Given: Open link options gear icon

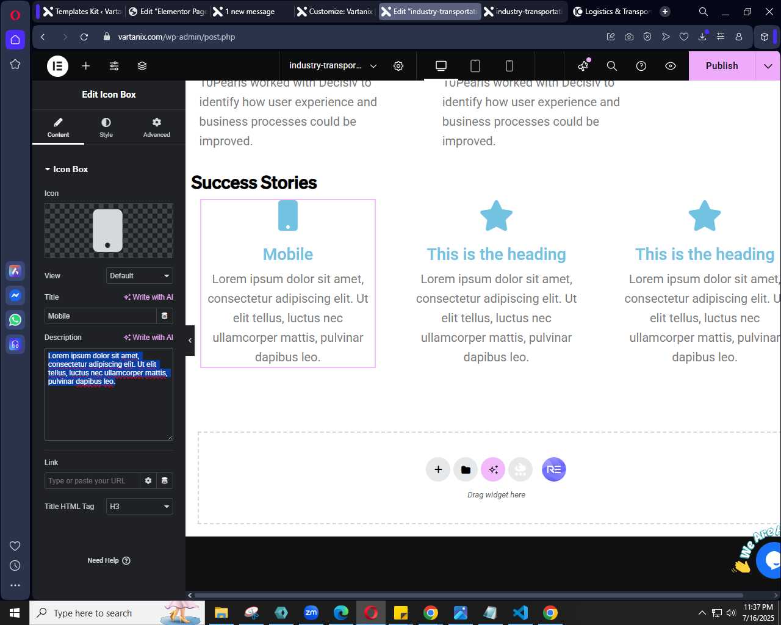Looking at the screenshot, I should pyautogui.click(x=148, y=481).
